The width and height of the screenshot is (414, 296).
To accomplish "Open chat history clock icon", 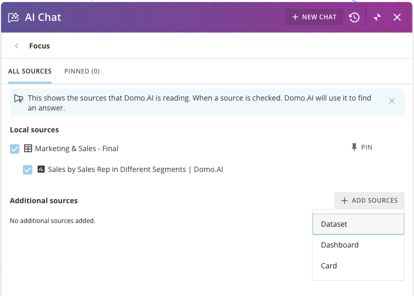I will (x=354, y=17).
